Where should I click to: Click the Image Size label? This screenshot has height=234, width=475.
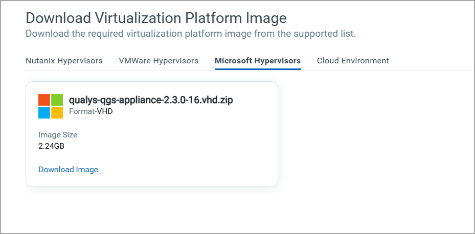click(58, 135)
